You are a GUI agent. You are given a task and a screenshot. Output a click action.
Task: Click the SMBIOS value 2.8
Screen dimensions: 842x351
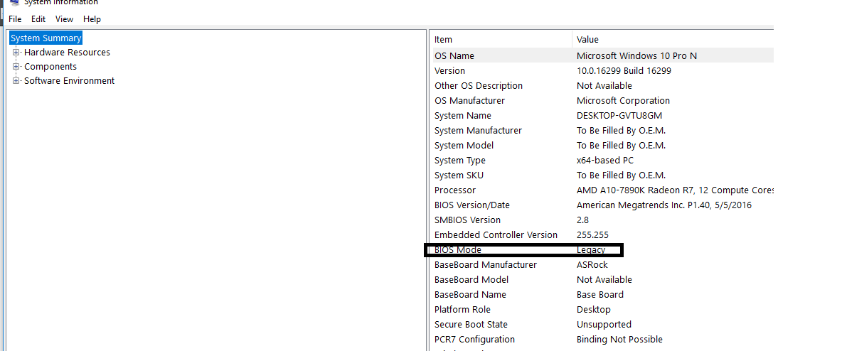[582, 220]
